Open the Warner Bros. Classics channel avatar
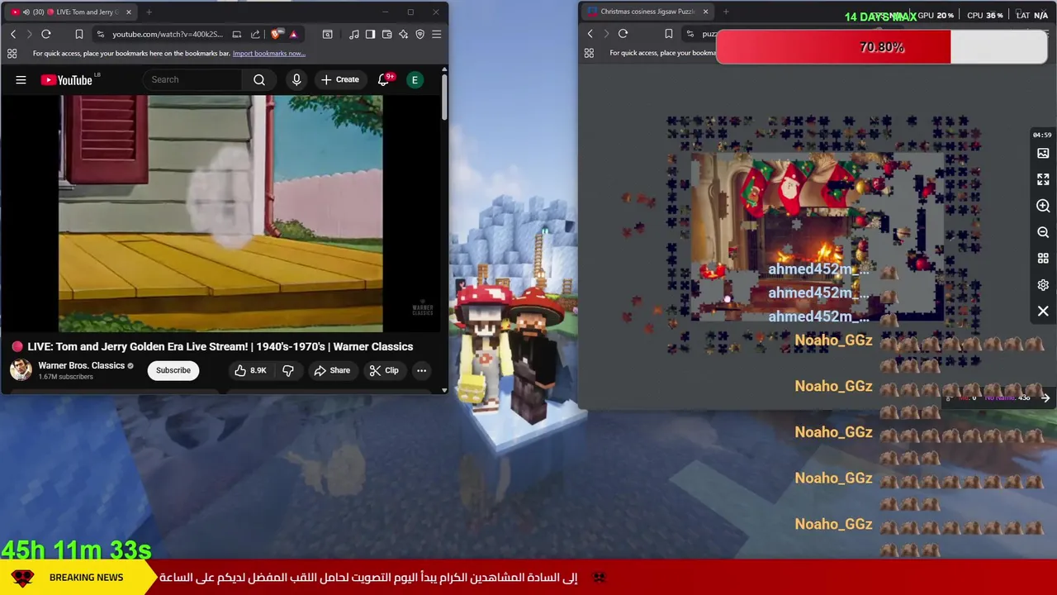Image resolution: width=1057 pixels, height=595 pixels. [x=21, y=369]
